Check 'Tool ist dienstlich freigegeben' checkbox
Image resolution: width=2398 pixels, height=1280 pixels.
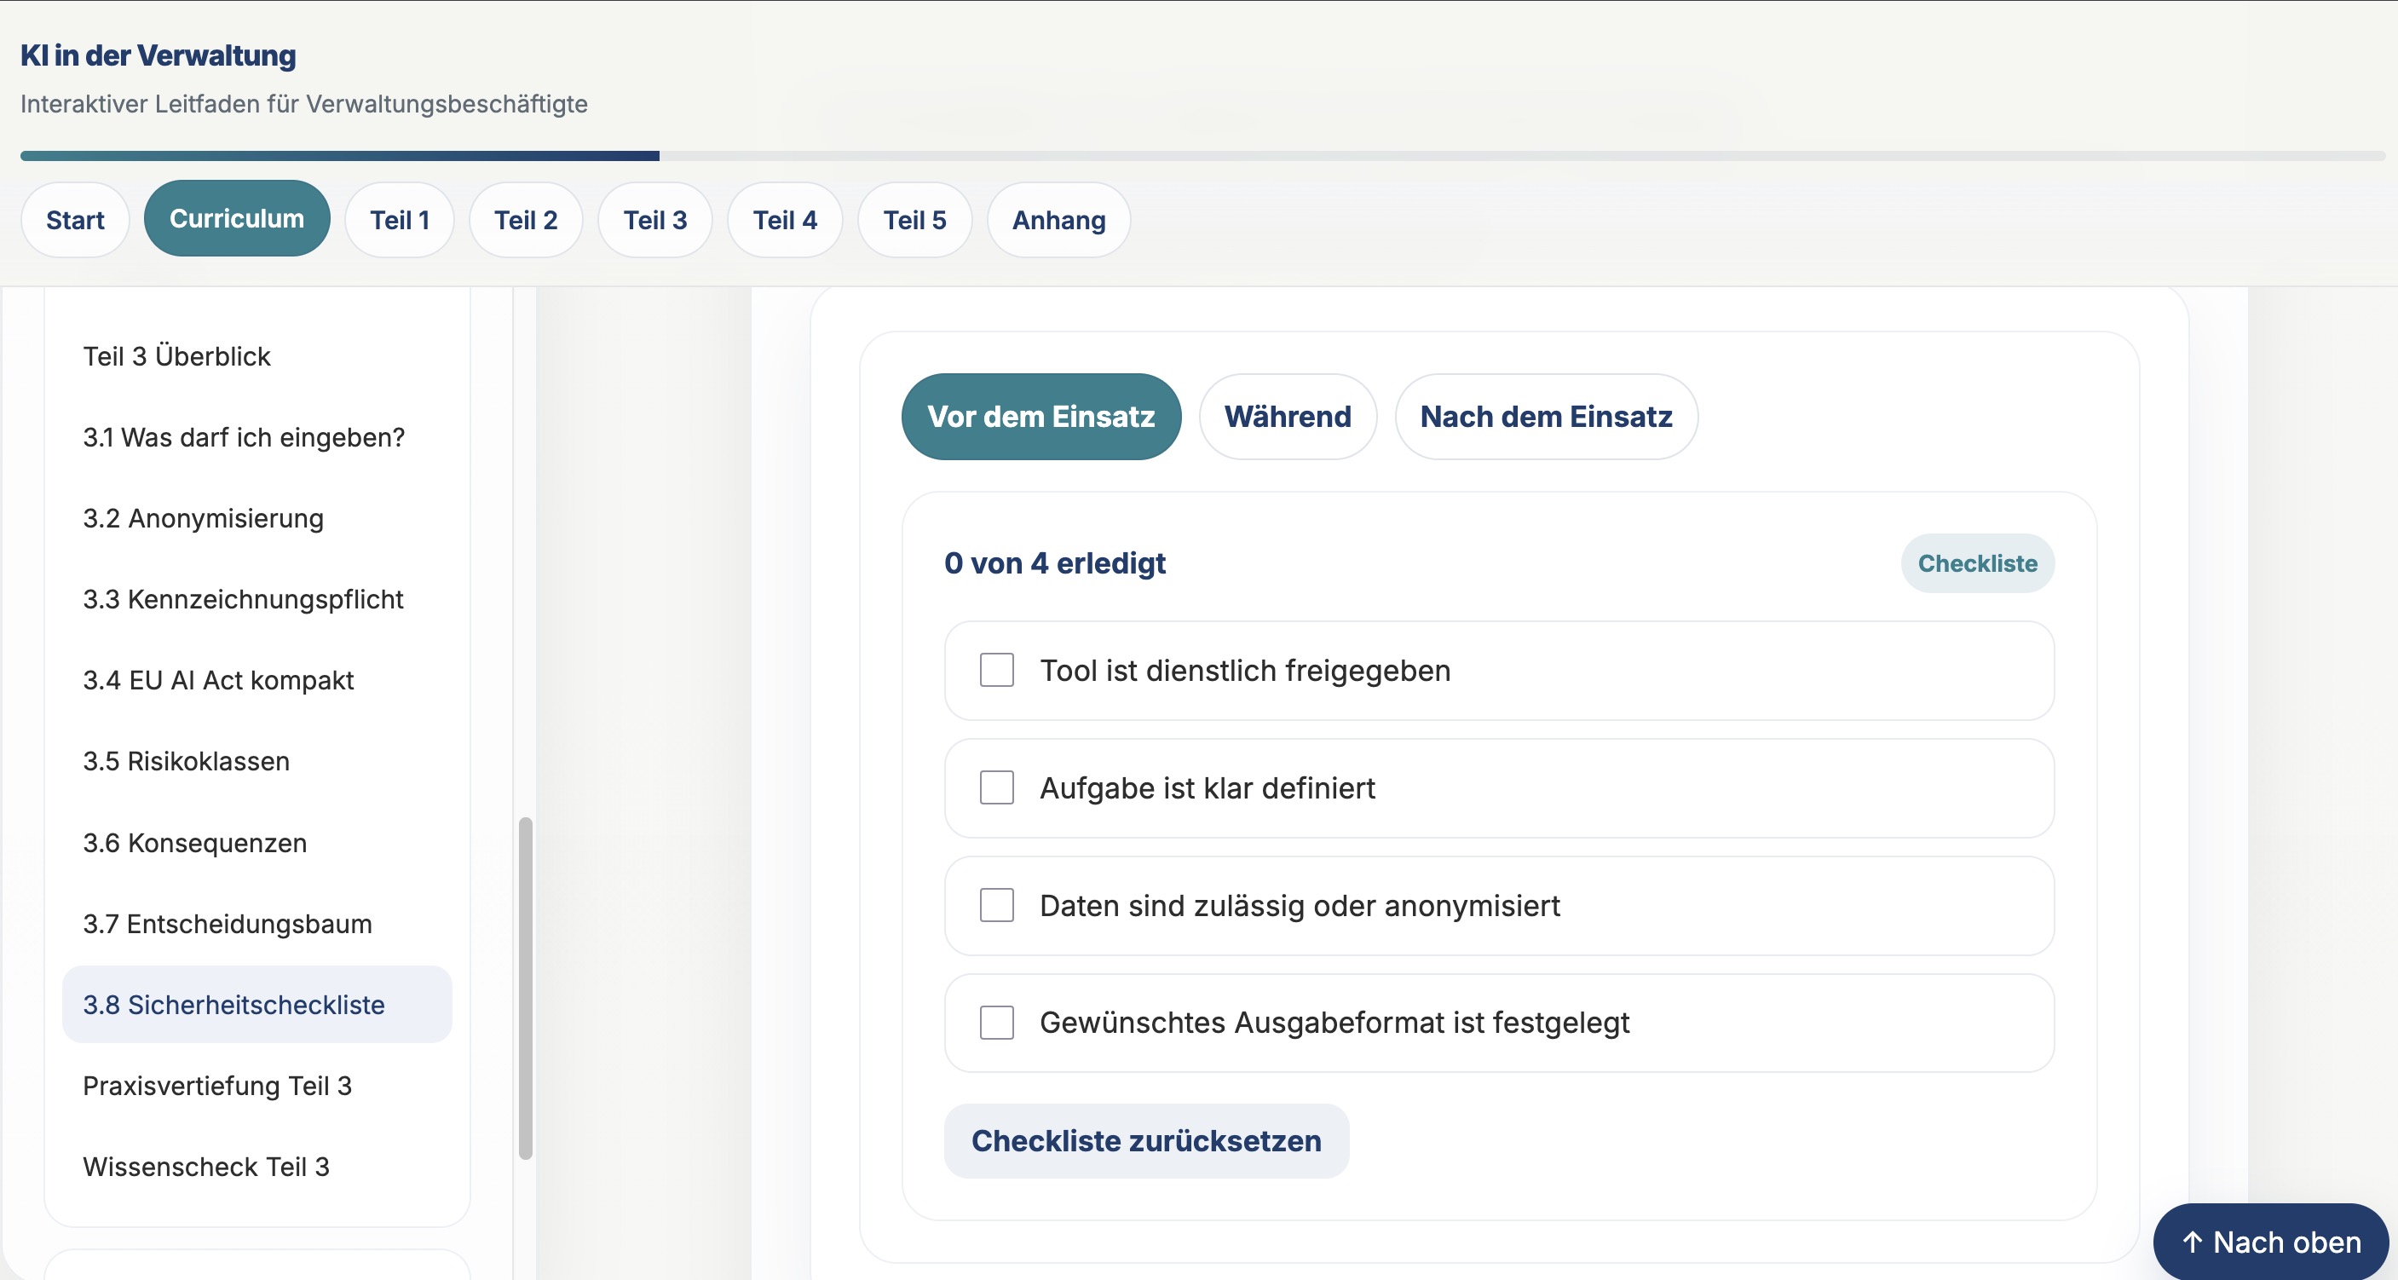coord(996,671)
